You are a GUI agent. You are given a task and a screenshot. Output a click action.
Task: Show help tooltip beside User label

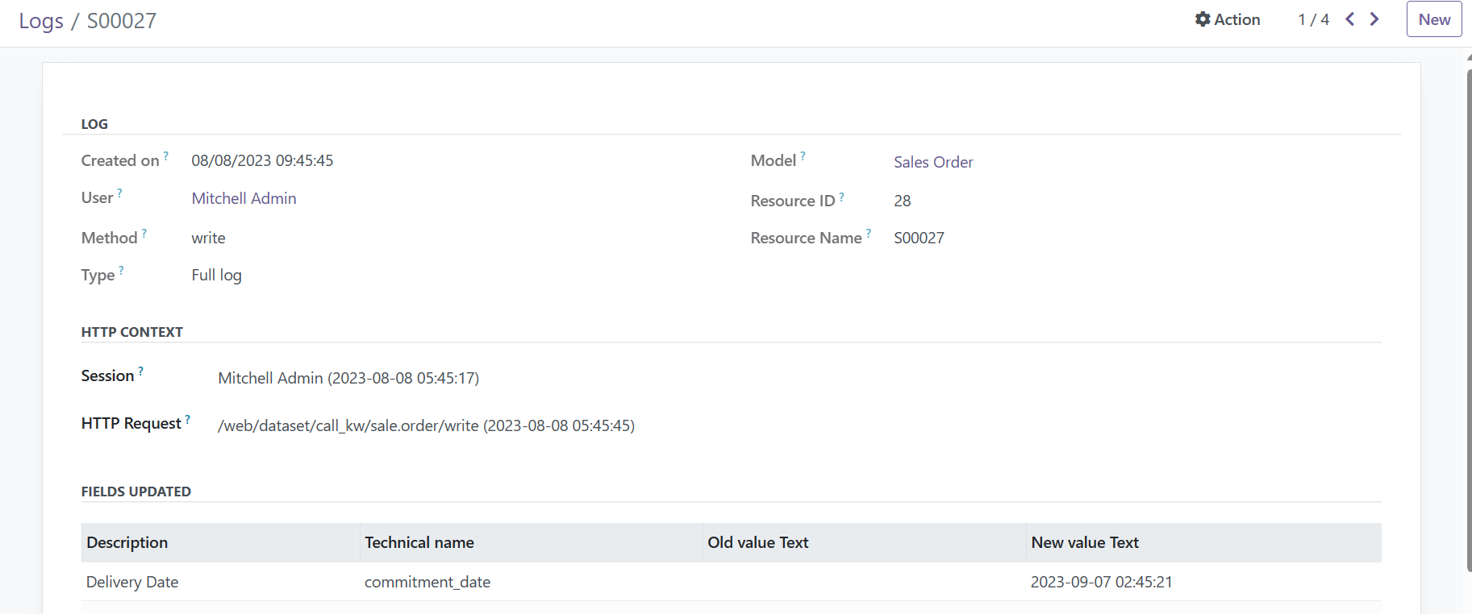click(x=119, y=193)
